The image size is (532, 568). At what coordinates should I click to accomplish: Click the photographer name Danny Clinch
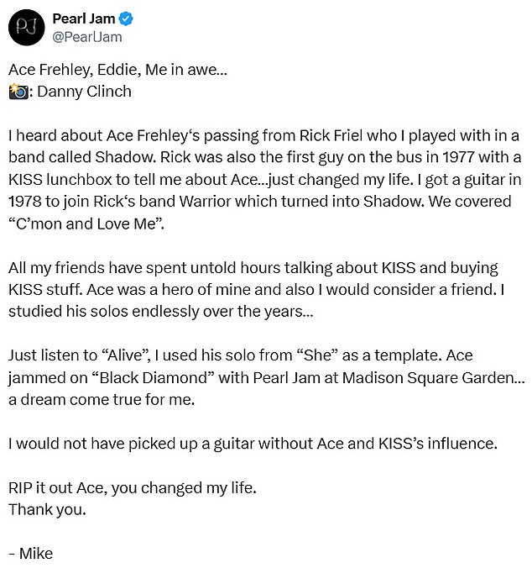point(86,92)
